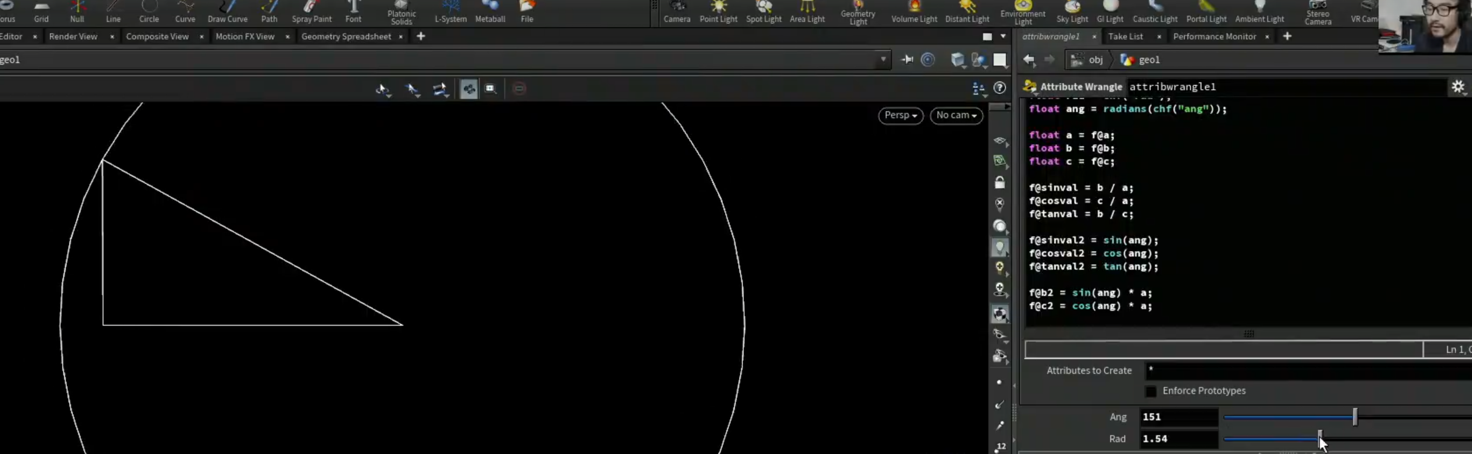Switch to the Performance Monitor tab

coord(1214,36)
